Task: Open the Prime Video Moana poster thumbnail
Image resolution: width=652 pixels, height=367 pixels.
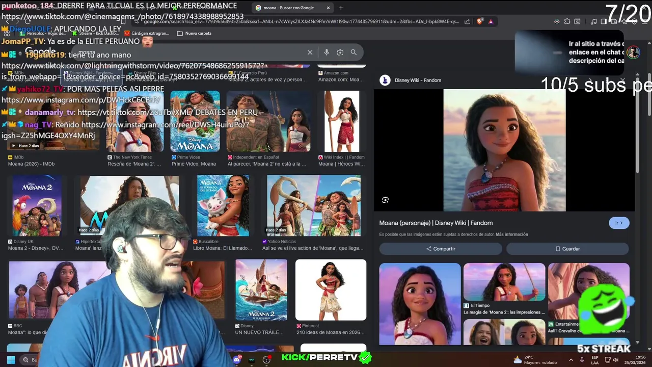Action: [x=195, y=121]
